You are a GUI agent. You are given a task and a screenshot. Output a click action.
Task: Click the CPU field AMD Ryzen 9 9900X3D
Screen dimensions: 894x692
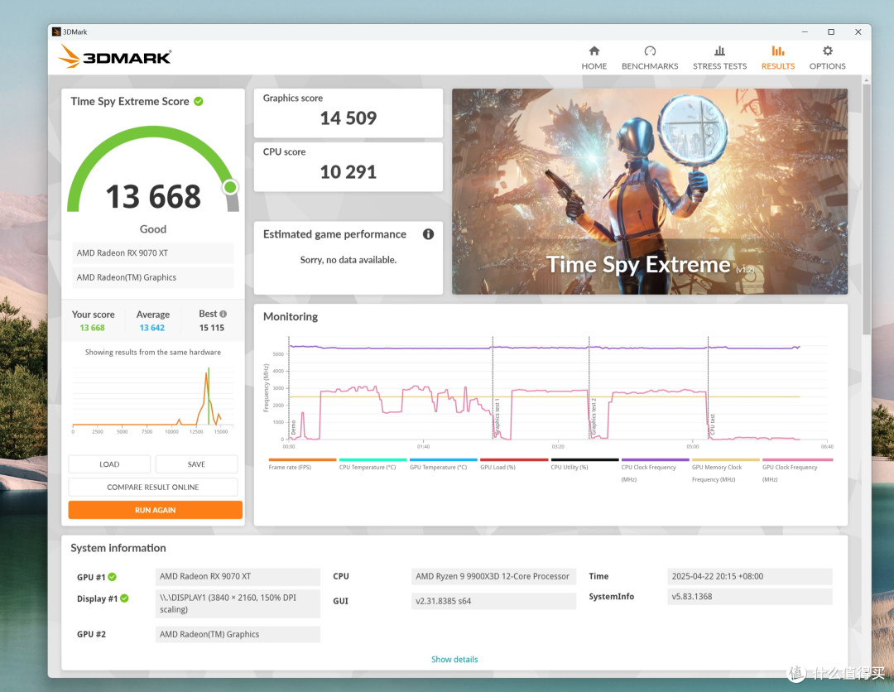tap(493, 576)
